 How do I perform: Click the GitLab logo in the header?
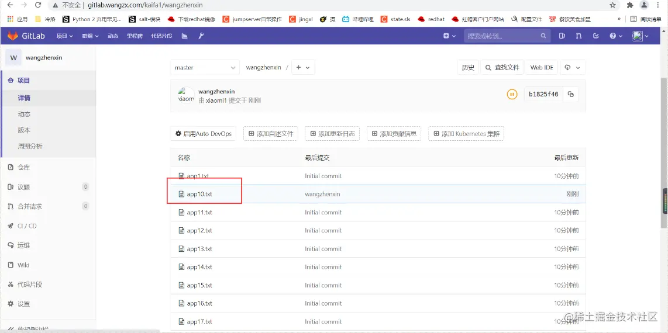(26, 36)
